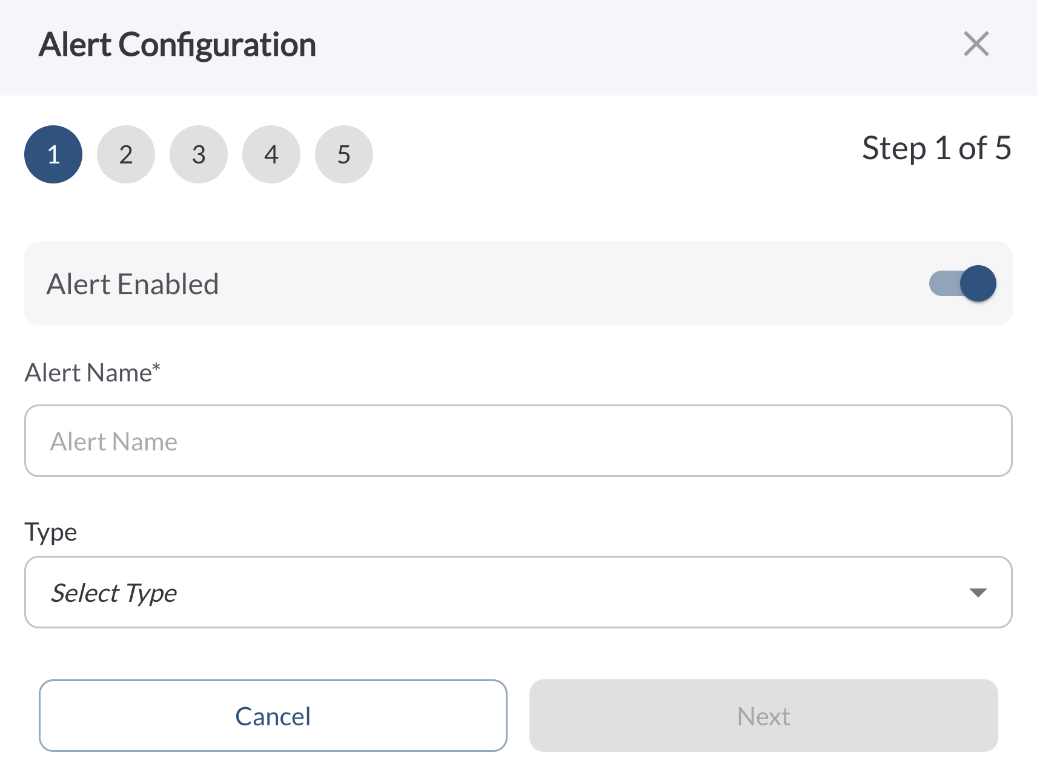Toggle the Alert Enabled switch
This screenshot has height=781, width=1037.
(962, 283)
